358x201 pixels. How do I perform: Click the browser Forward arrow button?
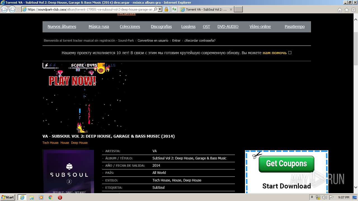point(12,9)
